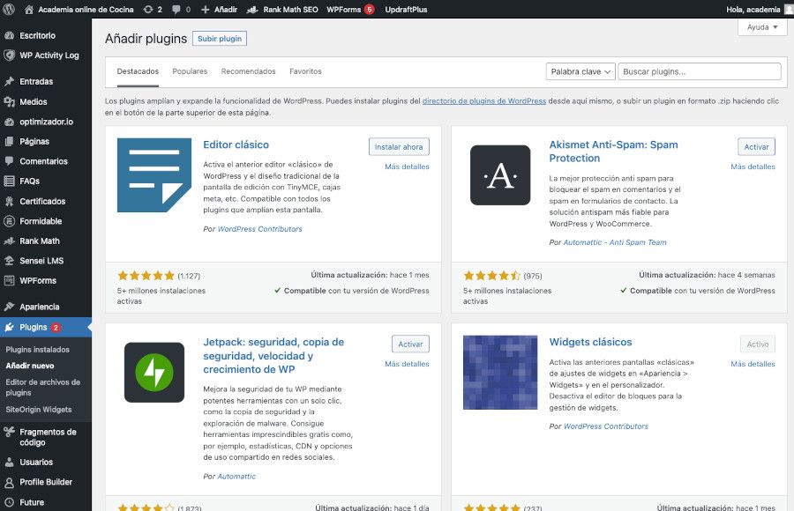Click the Escritorio dashboard icon in sidebar

[9, 35]
